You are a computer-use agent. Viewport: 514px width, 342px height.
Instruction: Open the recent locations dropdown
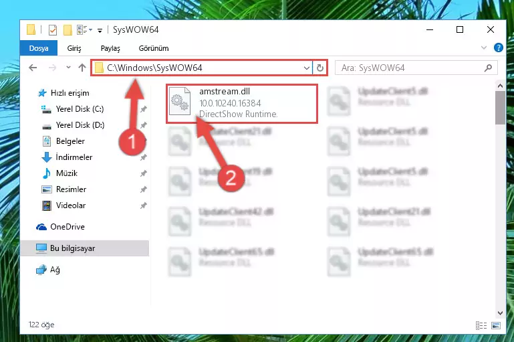tap(68, 68)
